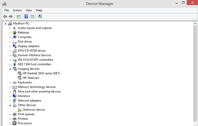Viewport: 198px width, 126px height.
Task: Click the Forward arrow toolbar icon
Action: click(11, 16)
